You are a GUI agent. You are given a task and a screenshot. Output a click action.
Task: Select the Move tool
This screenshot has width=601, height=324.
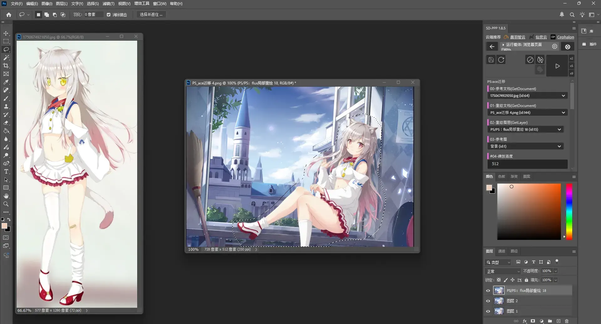coord(6,33)
